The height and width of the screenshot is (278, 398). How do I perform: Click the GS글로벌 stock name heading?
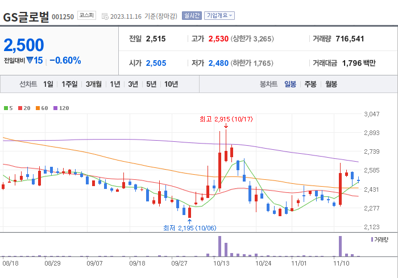click(26, 17)
